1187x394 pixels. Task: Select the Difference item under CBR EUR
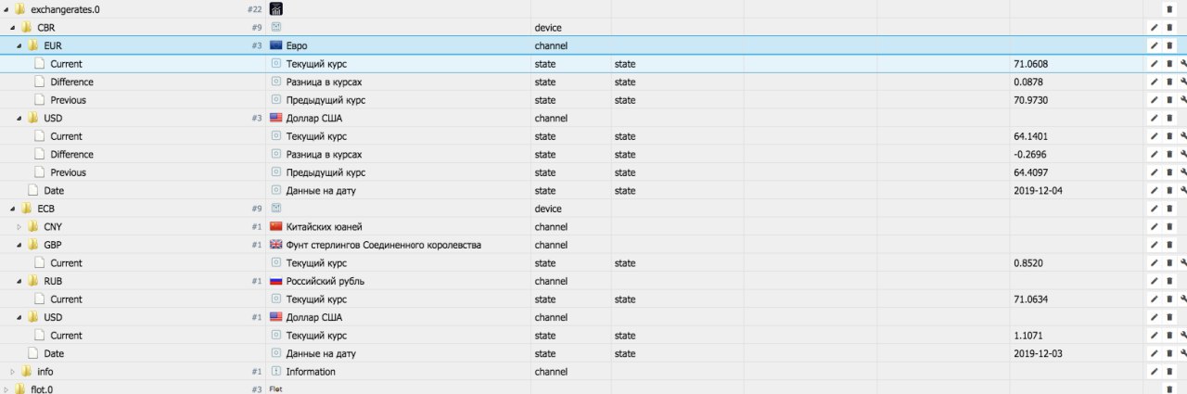coord(71,82)
